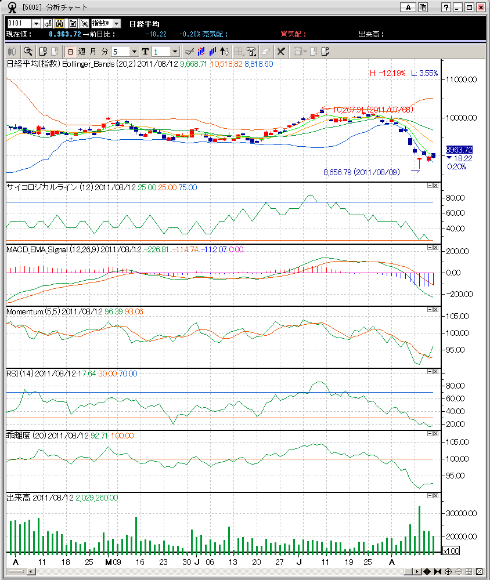
Task: Switch to daily 日 timeframe
Action: [70, 51]
